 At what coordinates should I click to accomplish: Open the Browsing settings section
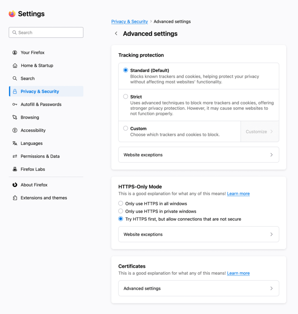[x=30, y=117]
